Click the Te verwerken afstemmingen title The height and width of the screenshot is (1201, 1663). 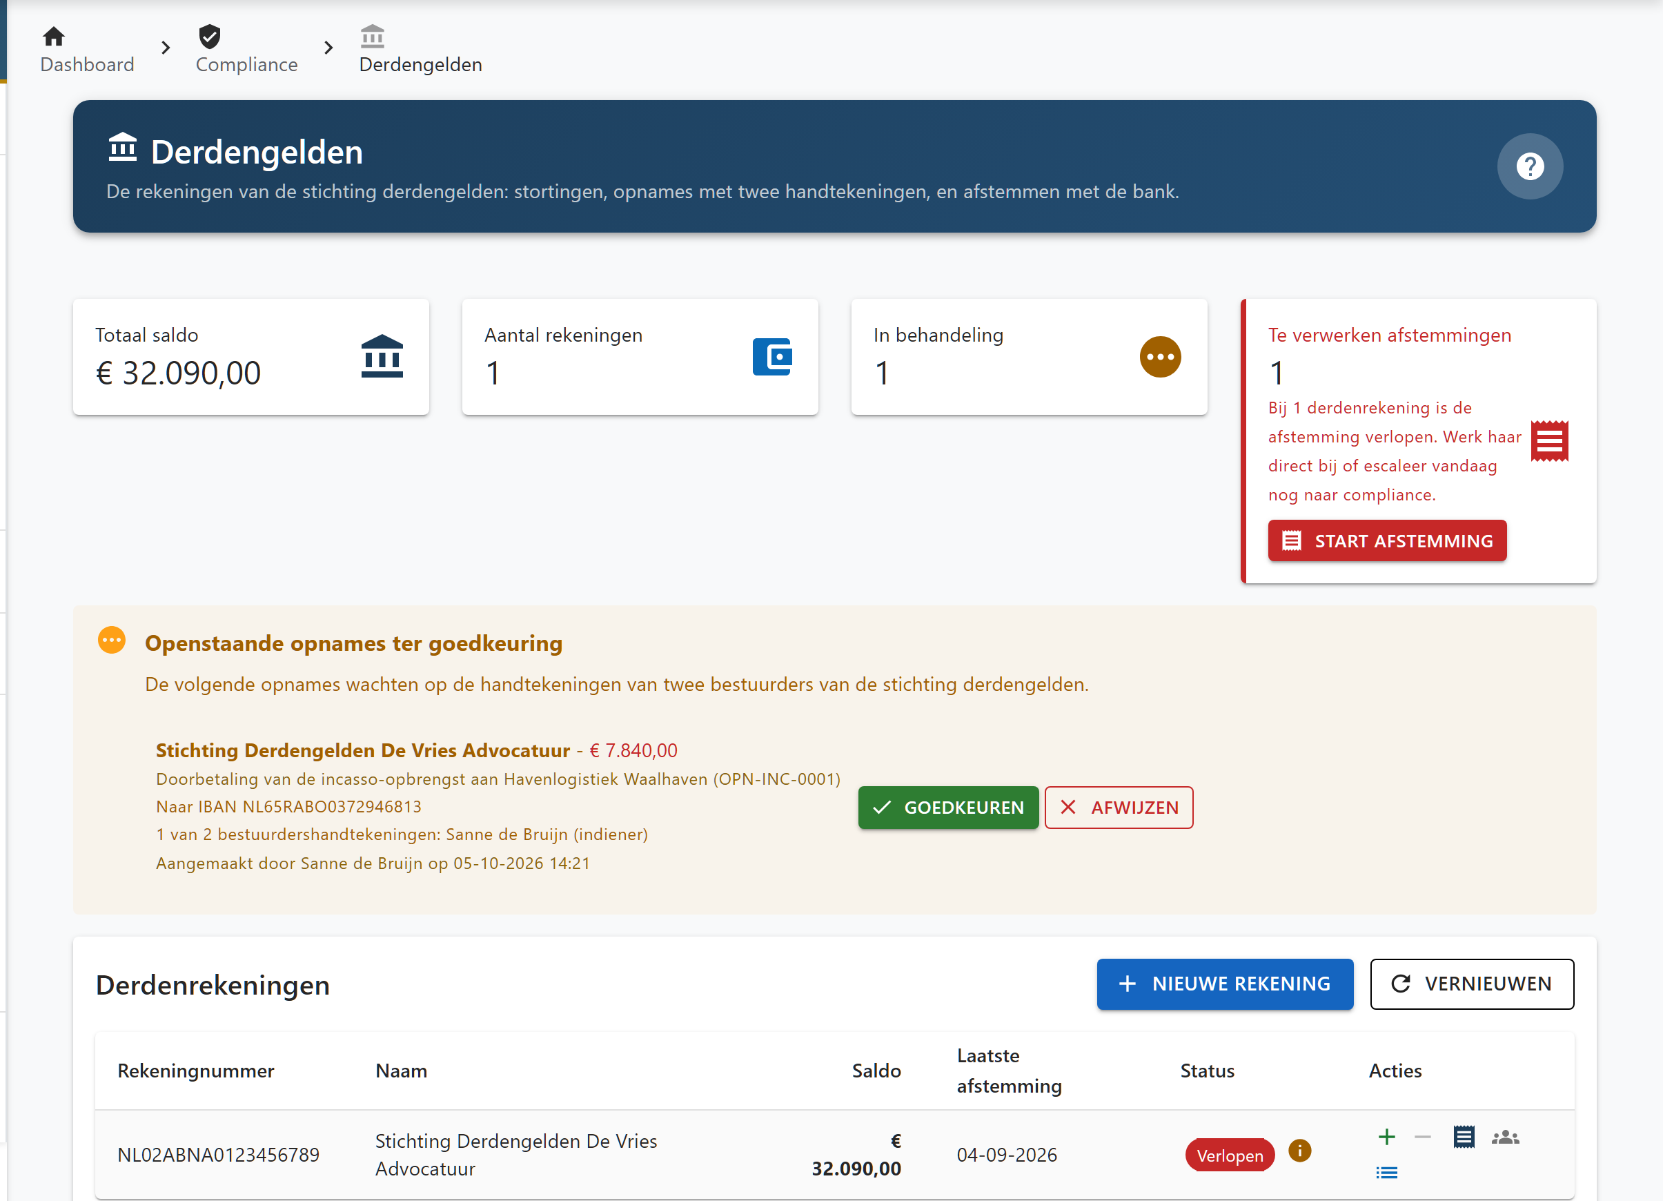point(1390,335)
